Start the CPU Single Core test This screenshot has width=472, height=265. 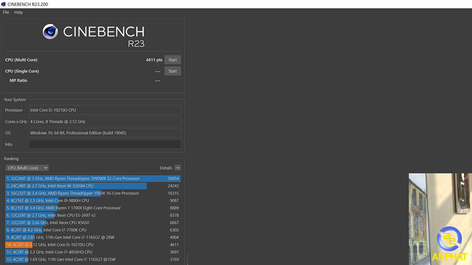(x=172, y=71)
